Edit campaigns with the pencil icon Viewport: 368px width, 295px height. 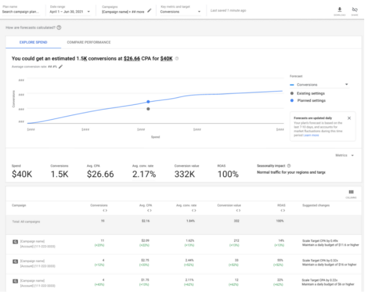[149, 10]
